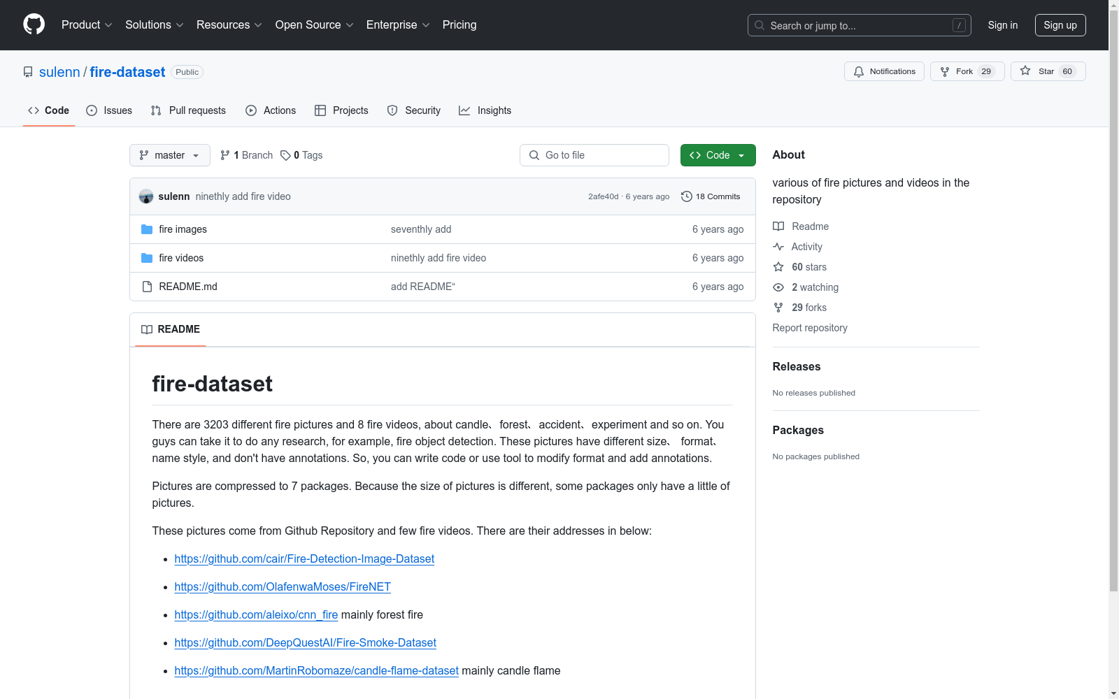Expand the Open Source menu

coord(315,24)
